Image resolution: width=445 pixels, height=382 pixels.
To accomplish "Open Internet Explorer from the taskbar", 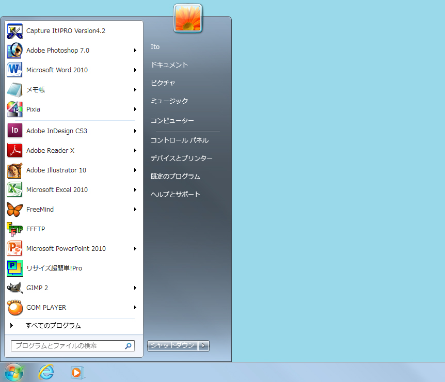I will (x=46, y=372).
